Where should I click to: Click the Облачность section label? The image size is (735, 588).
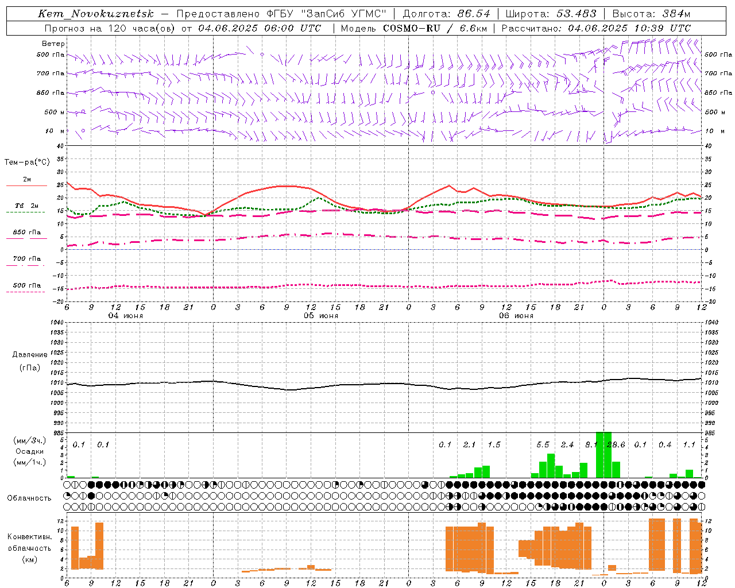click(29, 498)
